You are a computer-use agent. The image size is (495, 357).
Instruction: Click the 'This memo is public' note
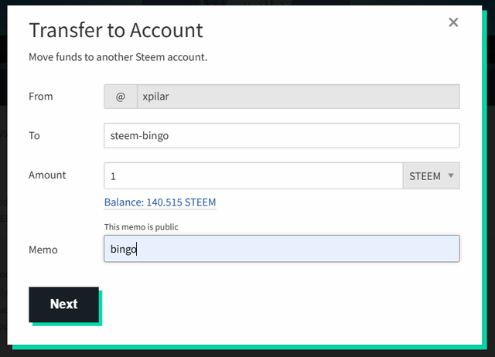(141, 227)
